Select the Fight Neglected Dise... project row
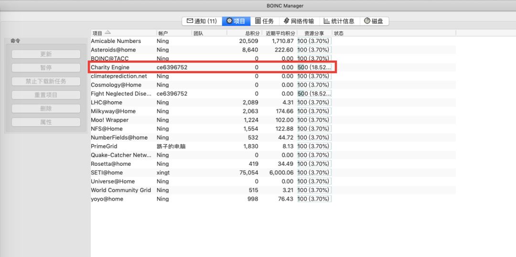Viewport: 516px width, 257px height. 273,94
